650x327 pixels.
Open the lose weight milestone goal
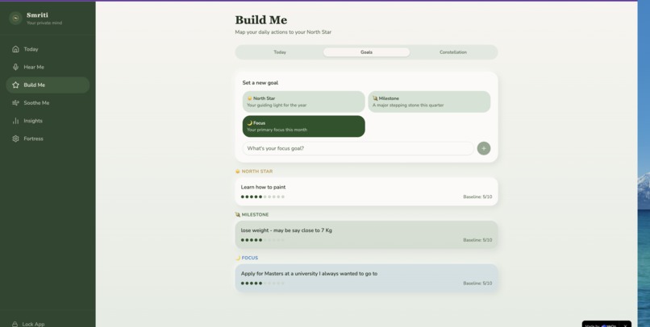point(366,234)
